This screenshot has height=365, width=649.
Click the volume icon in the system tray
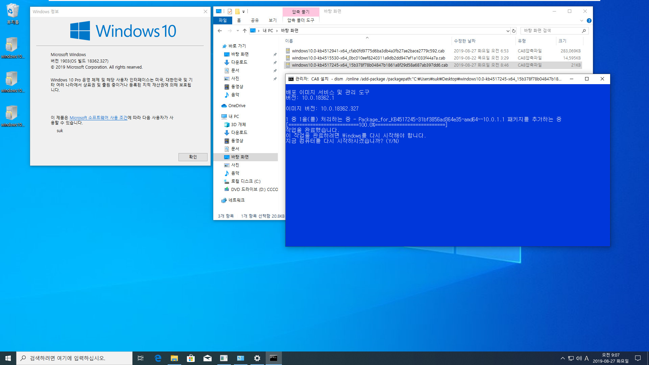pyautogui.click(x=579, y=358)
